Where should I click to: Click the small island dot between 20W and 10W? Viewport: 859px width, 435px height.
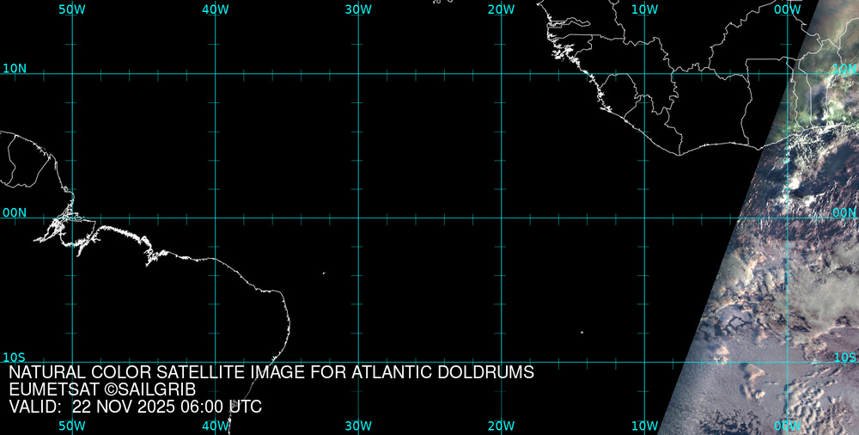tap(582, 333)
